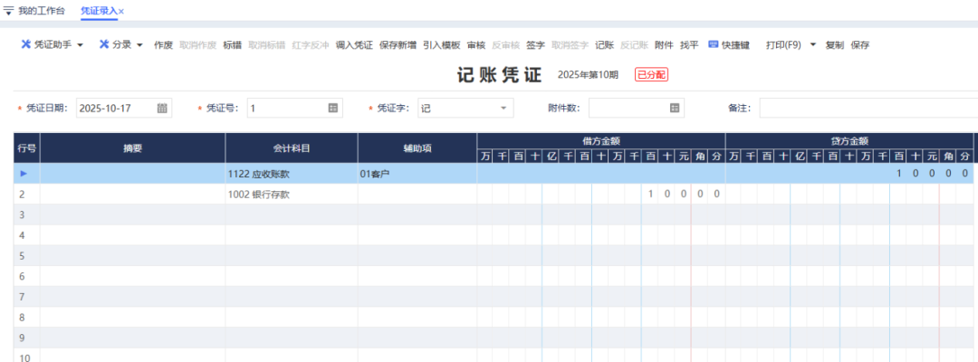978x362 pixels.
Task: Select row 1 arrow indicator
Action: pos(24,173)
